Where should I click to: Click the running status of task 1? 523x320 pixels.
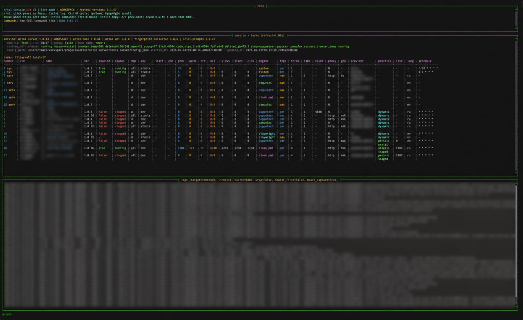tap(121, 69)
